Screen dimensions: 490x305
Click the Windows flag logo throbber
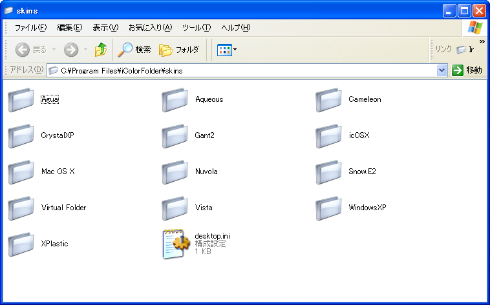[474, 28]
